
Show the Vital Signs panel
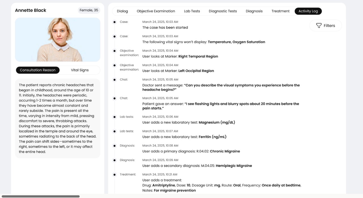click(80, 70)
